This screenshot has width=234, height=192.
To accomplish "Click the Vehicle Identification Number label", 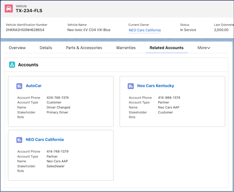I will [27, 25].
